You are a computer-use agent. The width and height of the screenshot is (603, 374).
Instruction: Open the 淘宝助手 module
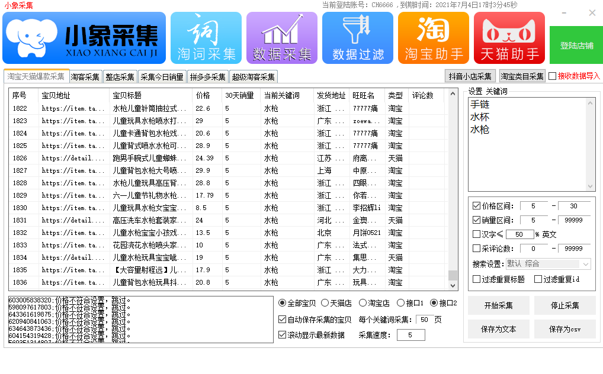point(434,38)
